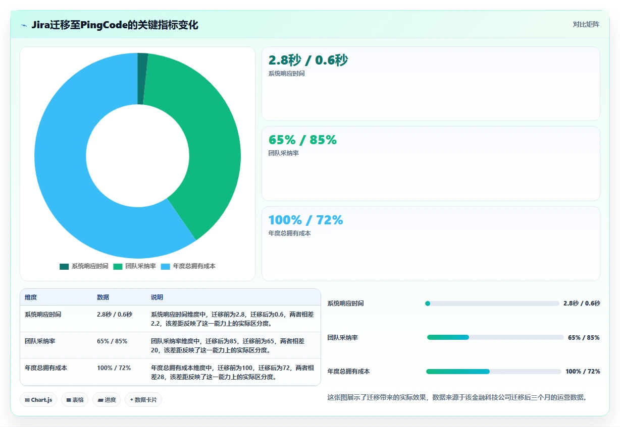Click the 2.8秒 / 0.6秒 progress value
This screenshot has width=620, height=427.
coord(582,303)
